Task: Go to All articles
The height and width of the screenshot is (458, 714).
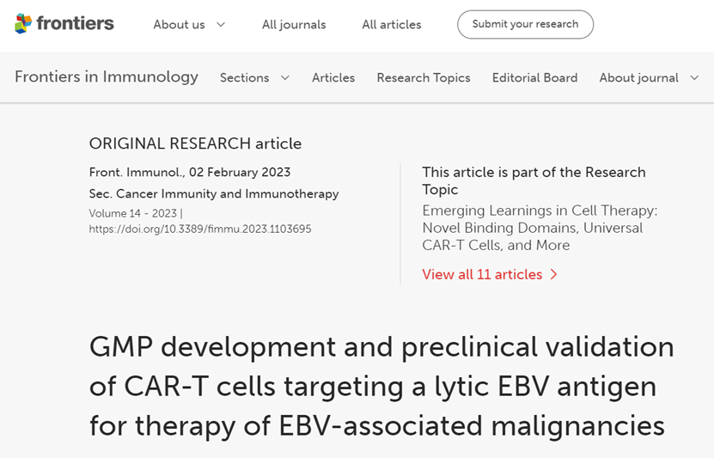Action: (392, 25)
